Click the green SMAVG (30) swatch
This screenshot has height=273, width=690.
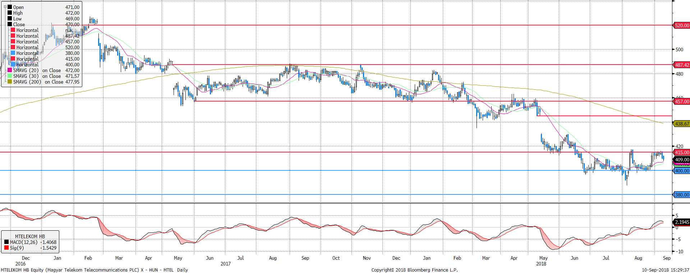tap(10, 76)
